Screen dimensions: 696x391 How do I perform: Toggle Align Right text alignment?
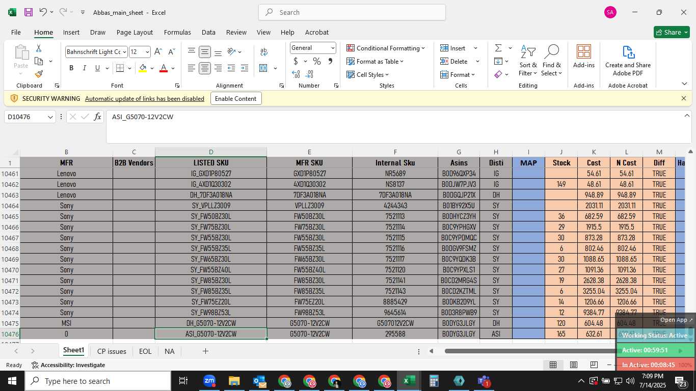pos(218,68)
